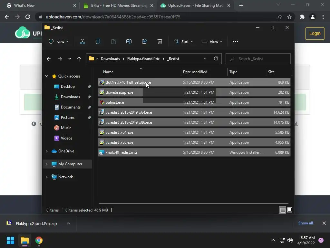The width and height of the screenshot is (330, 248).
Task: Sort by Date modified column header
Action: tap(204, 72)
